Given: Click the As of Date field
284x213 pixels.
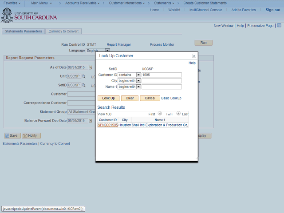Looking at the screenshot, I should 78,67.
